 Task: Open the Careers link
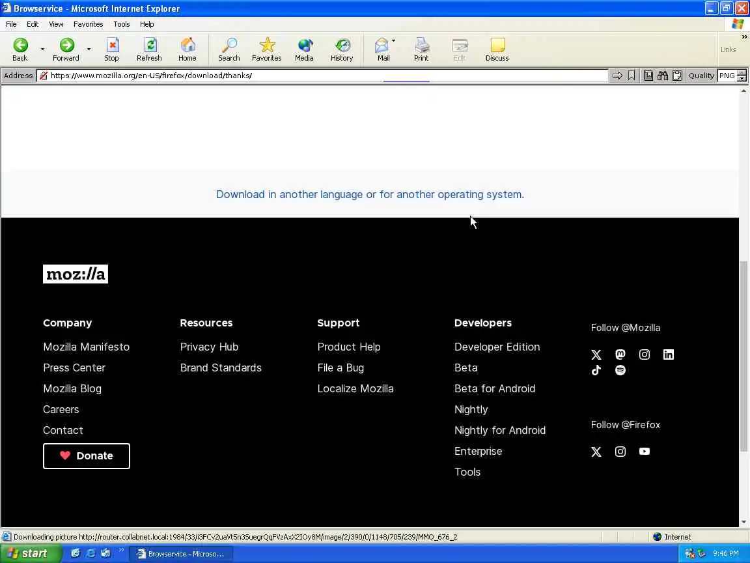[61, 409]
